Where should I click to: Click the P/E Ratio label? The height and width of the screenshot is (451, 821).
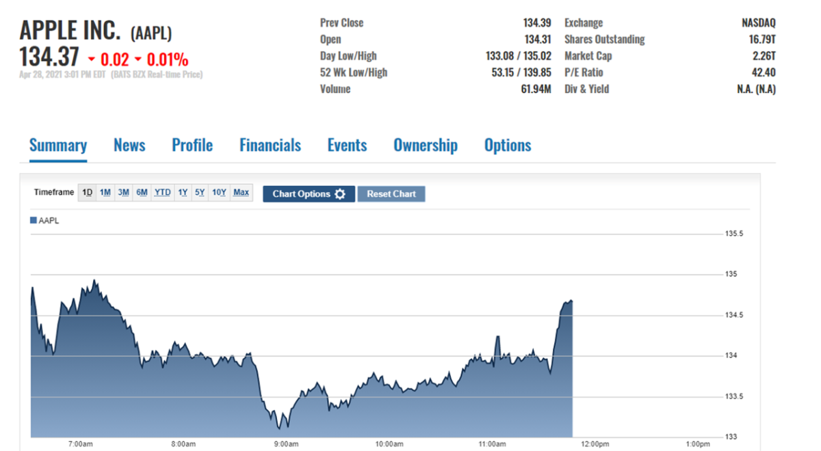584,72
